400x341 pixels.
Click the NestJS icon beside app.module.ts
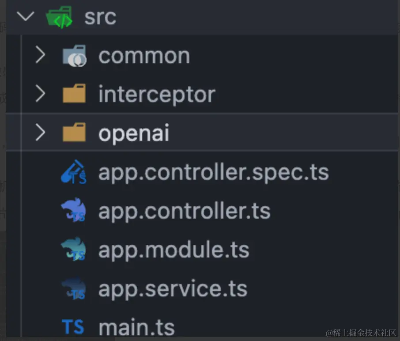(74, 249)
